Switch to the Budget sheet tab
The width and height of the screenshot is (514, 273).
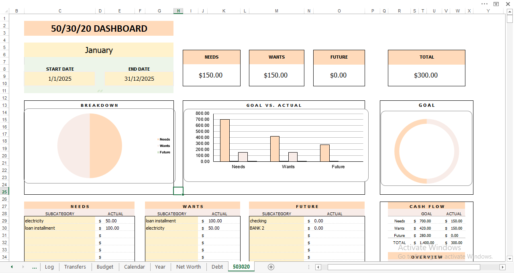105,267
